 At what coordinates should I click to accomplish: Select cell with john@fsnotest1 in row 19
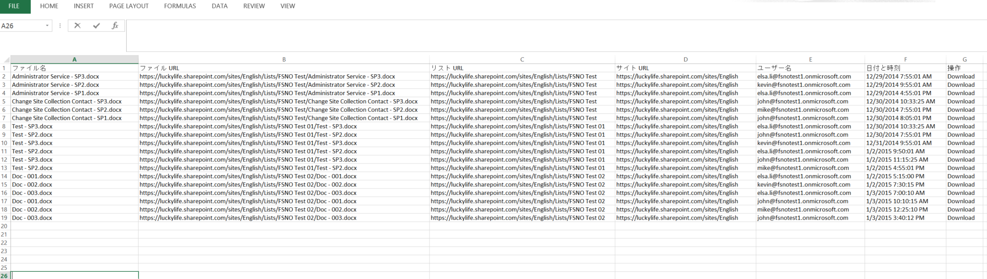pyautogui.click(x=810, y=218)
